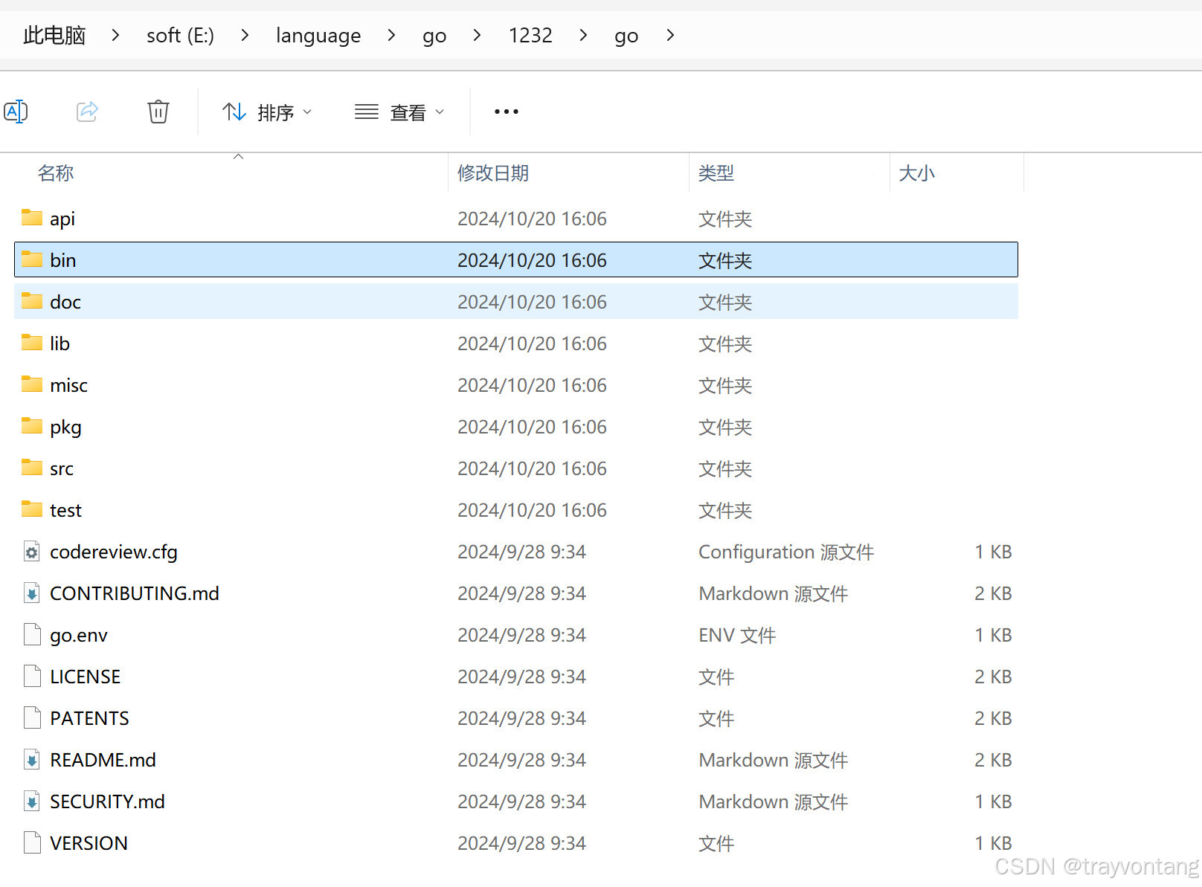Screen dimensions: 1202x887
Task: Select the file name CONTRIBUTING.md
Action: click(135, 593)
